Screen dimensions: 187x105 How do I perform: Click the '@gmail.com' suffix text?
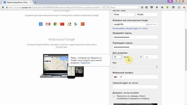pyautogui.click(x=151, y=24)
